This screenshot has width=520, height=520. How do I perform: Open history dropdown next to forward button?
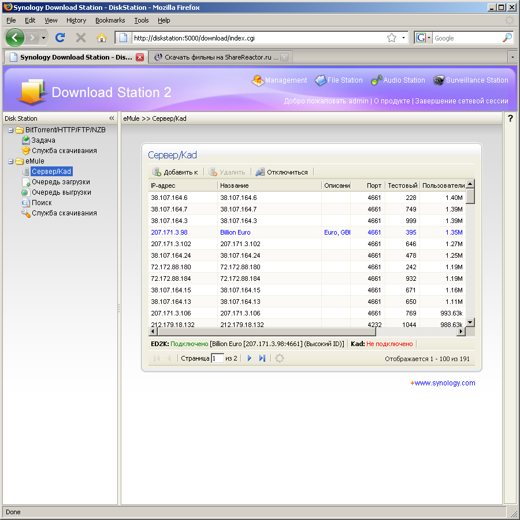(x=43, y=38)
